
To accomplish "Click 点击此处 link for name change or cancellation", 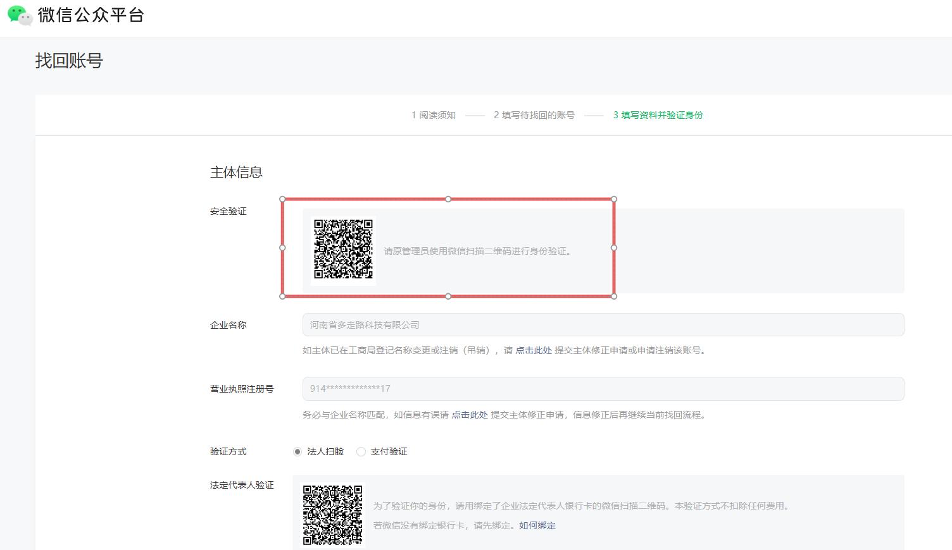I will 534,350.
